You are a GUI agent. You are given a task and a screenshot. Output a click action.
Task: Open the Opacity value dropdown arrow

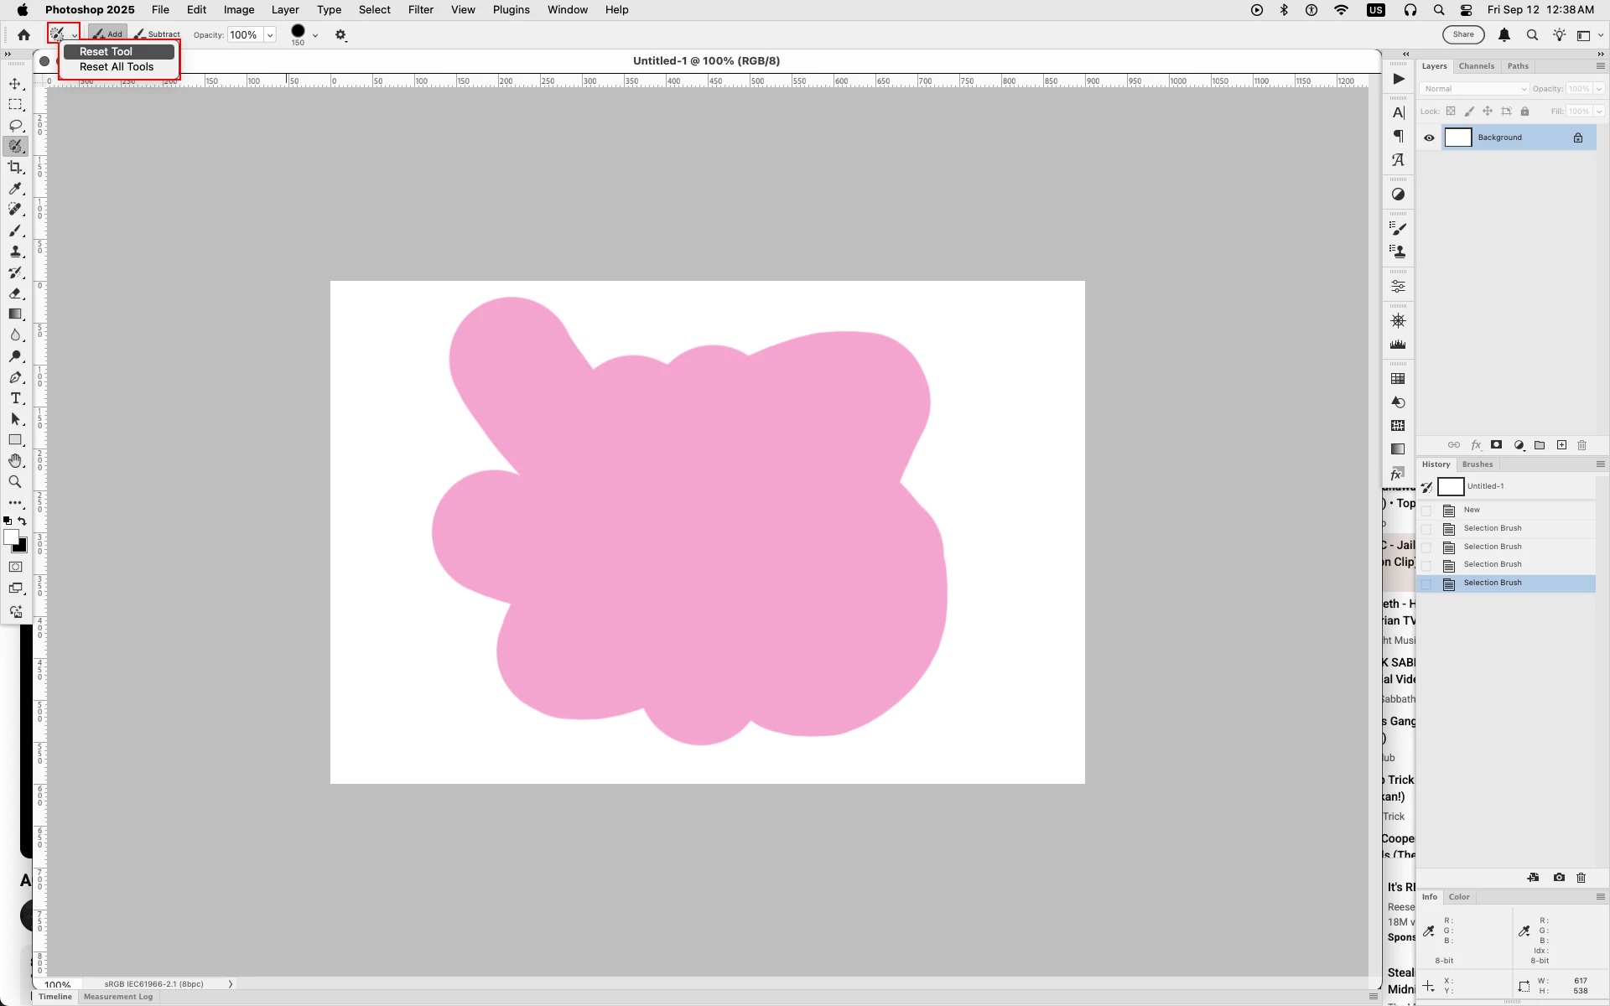pos(270,35)
